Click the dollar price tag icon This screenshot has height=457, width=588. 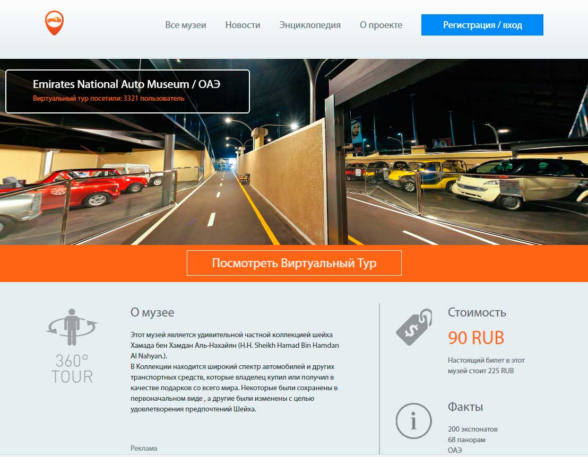(x=414, y=327)
